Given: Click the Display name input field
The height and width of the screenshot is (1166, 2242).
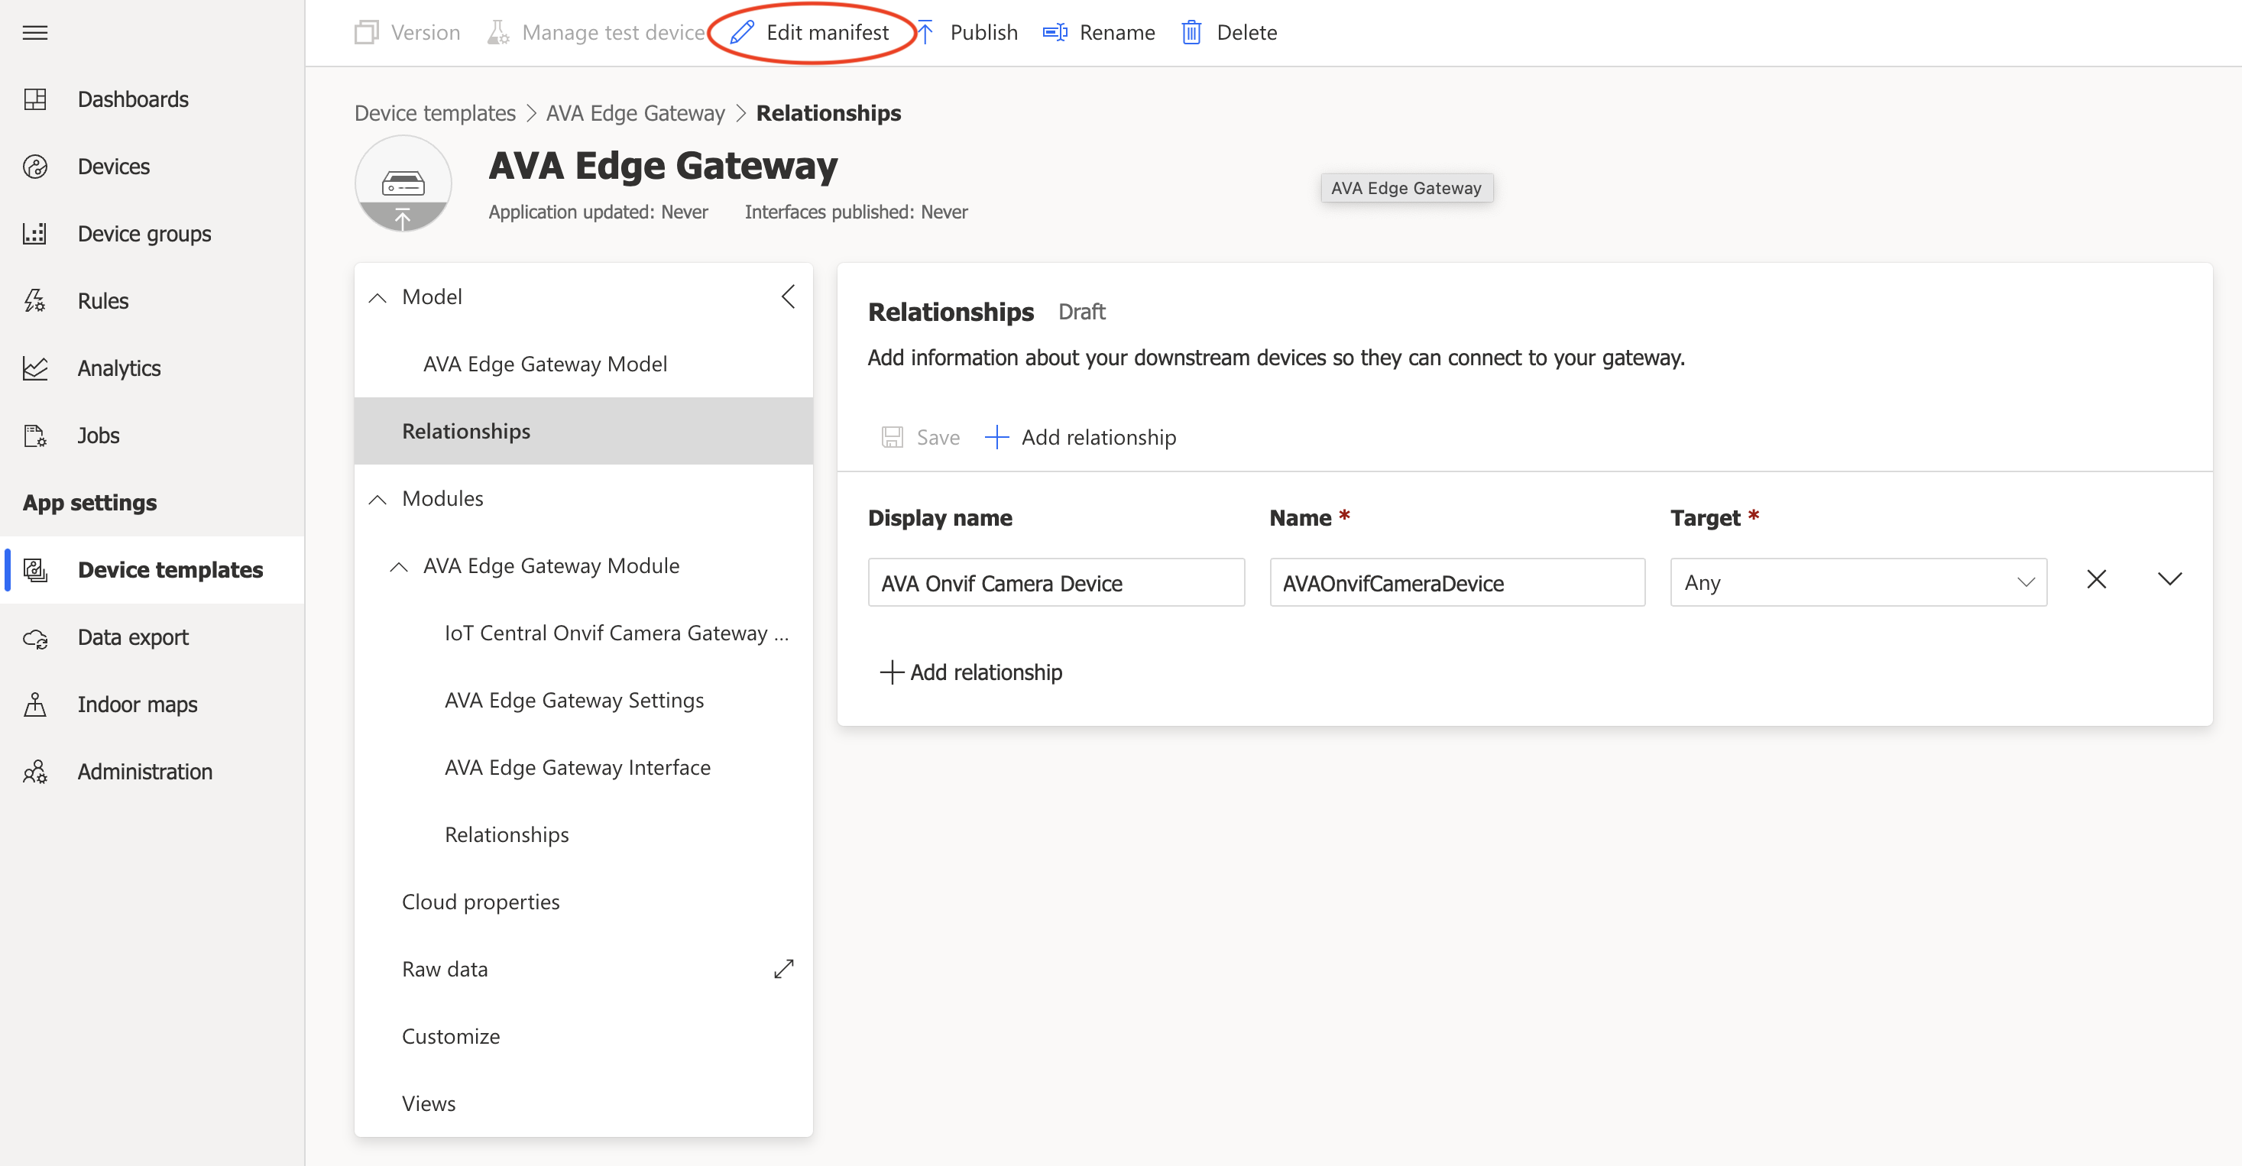Looking at the screenshot, I should tap(1056, 582).
